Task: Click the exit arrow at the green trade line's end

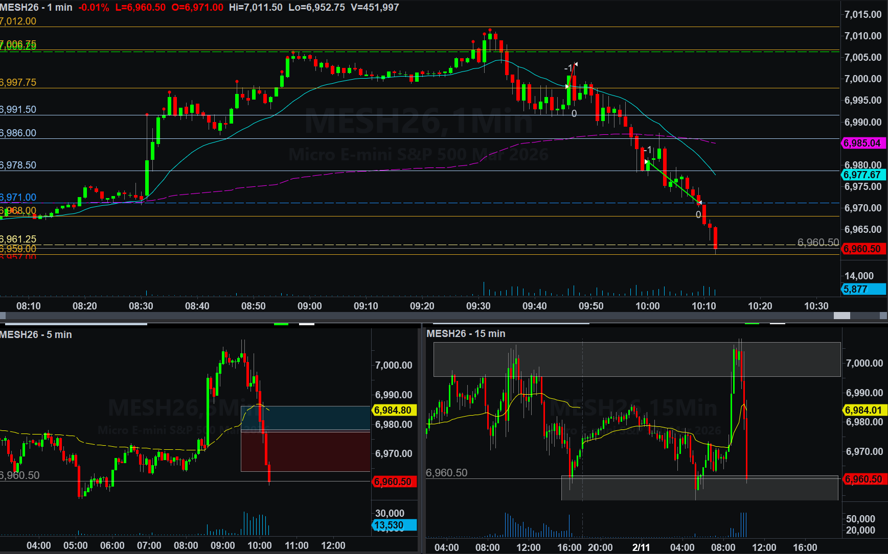Action: 699,203
